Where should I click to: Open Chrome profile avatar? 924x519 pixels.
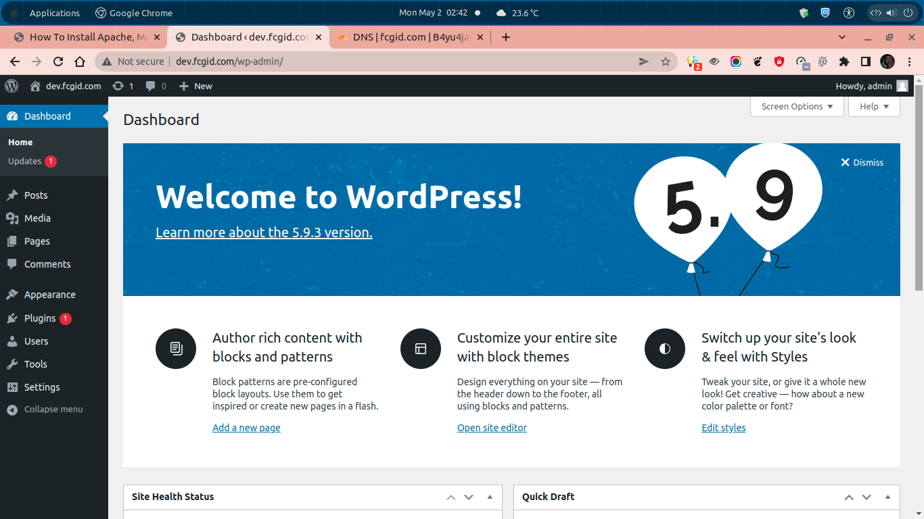tap(887, 61)
